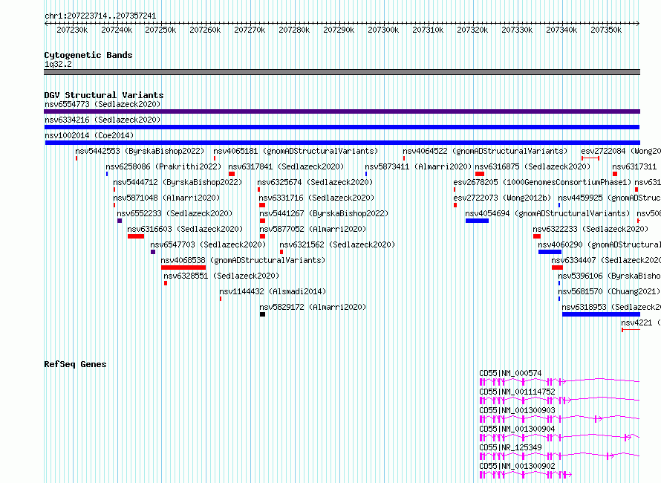661x483 pixels.
Task: Open variant nsv4221 label
Action: (x=641, y=322)
